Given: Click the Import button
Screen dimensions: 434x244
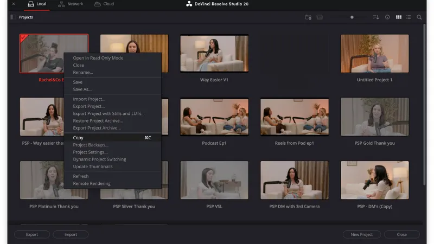Looking at the screenshot, I should pos(71,234).
